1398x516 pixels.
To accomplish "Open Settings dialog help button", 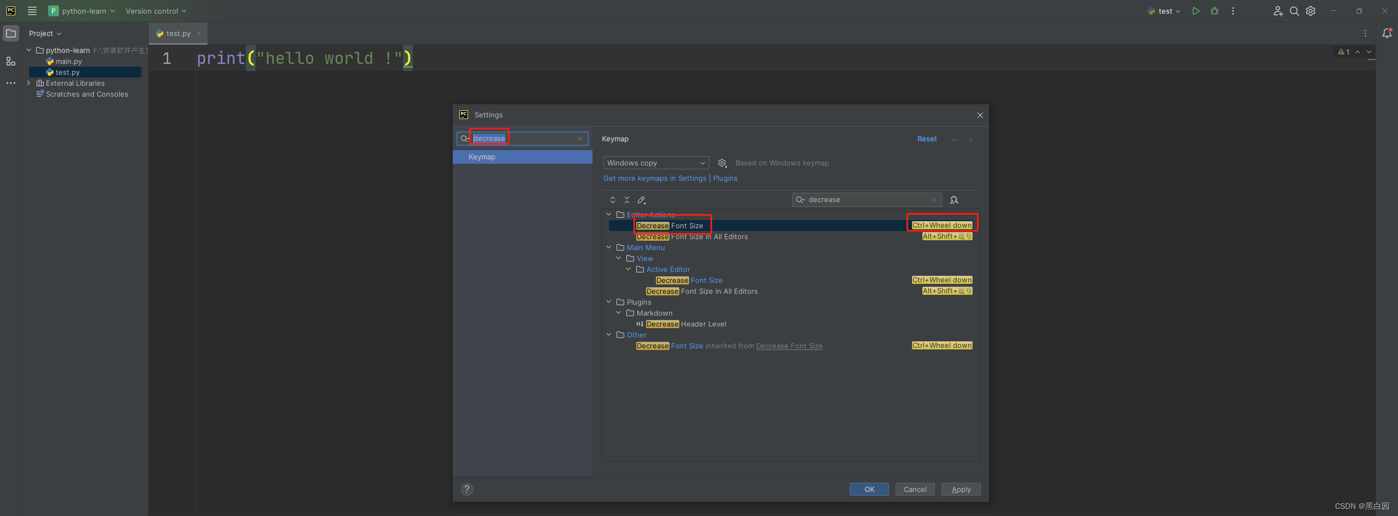I will pyautogui.click(x=467, y=489).
